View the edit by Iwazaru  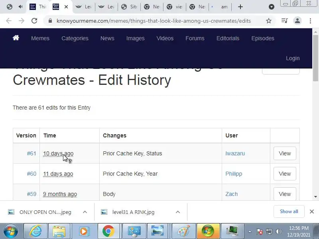(x=285, y=153)
